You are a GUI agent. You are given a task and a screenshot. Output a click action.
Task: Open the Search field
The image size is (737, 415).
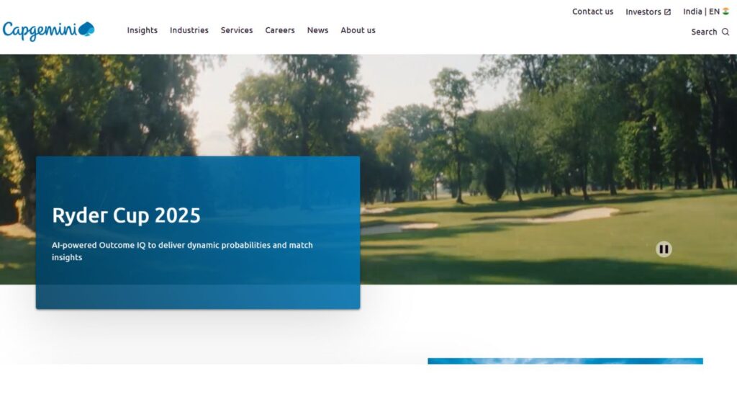(x=710, y=32)
